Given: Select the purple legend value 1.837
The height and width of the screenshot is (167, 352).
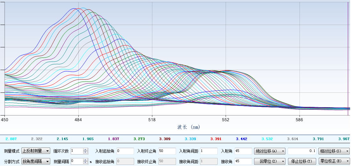Looking at the screenshot, I should (x=113, y=139).
